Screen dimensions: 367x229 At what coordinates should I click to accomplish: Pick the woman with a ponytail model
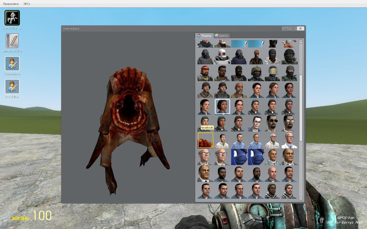273,90
